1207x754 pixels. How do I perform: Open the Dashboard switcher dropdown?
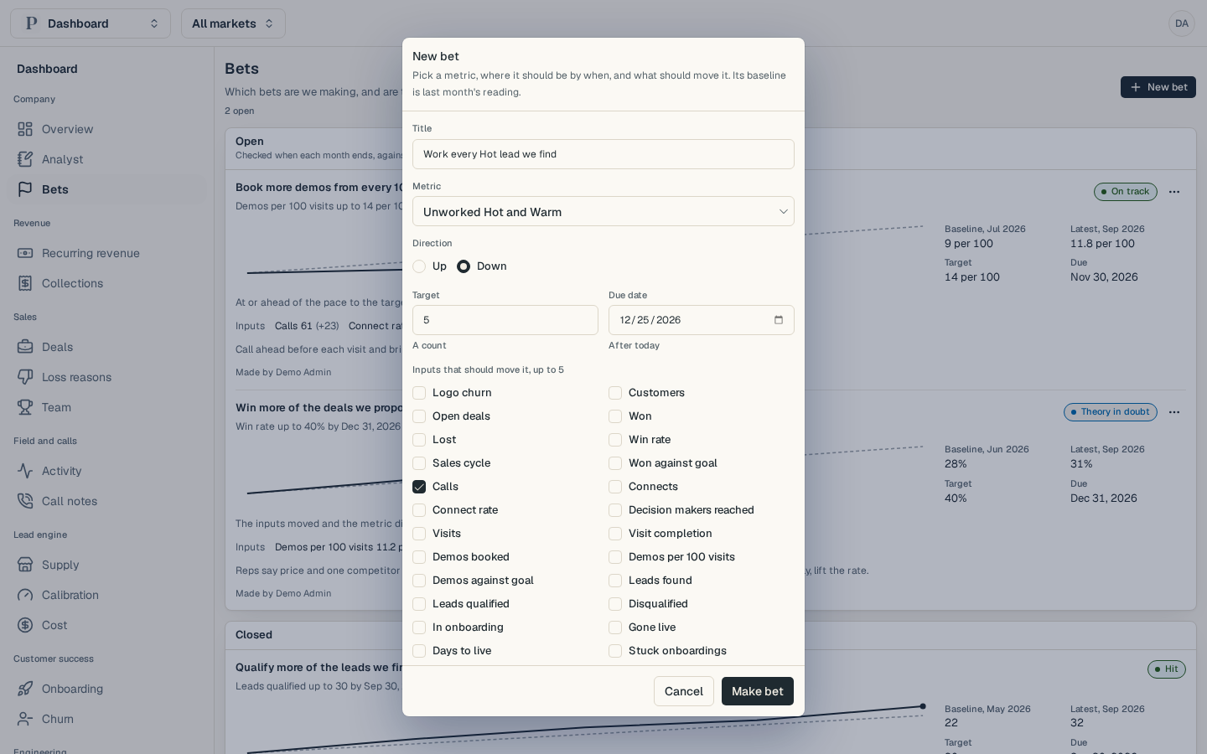click(91, 23)
